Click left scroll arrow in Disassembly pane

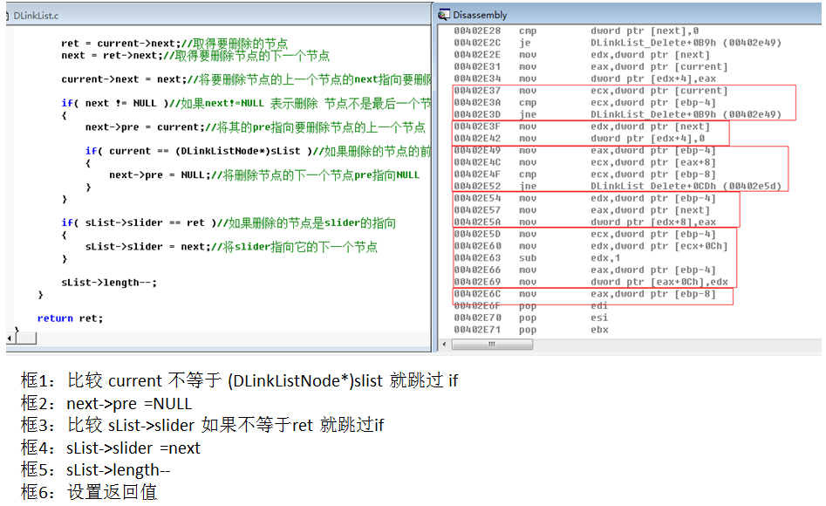click(444, 345)
